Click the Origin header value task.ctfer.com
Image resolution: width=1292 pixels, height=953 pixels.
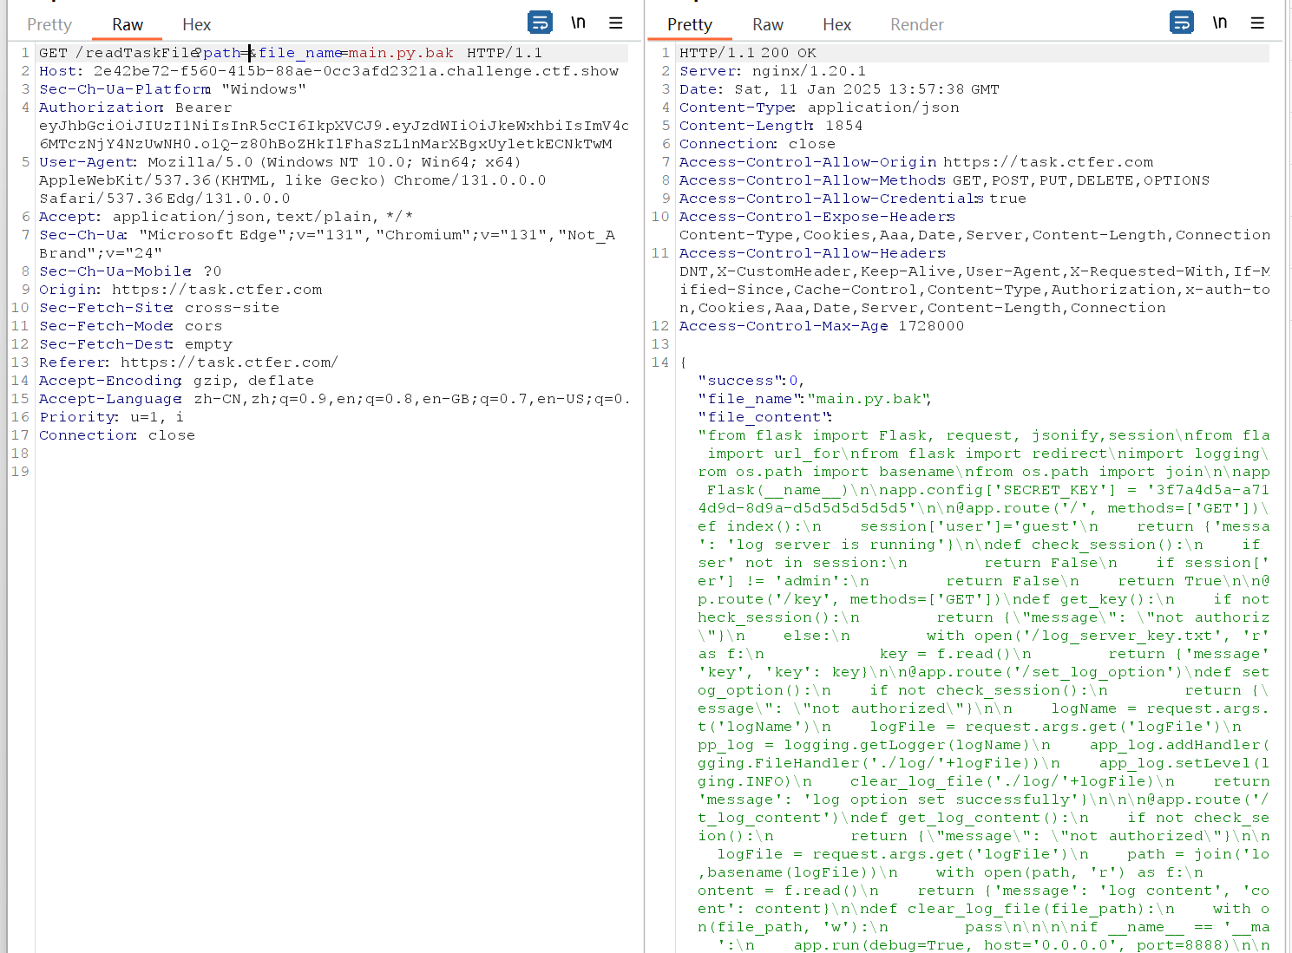(x=217, y=290)
